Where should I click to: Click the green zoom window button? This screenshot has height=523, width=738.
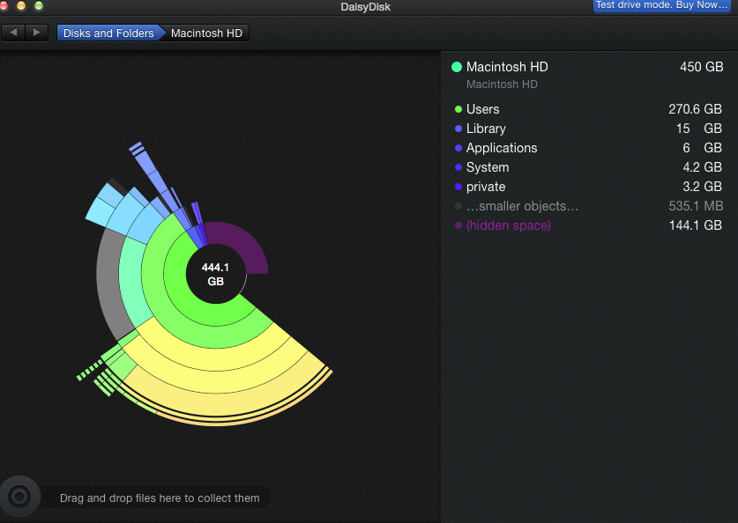pos(39,5)
